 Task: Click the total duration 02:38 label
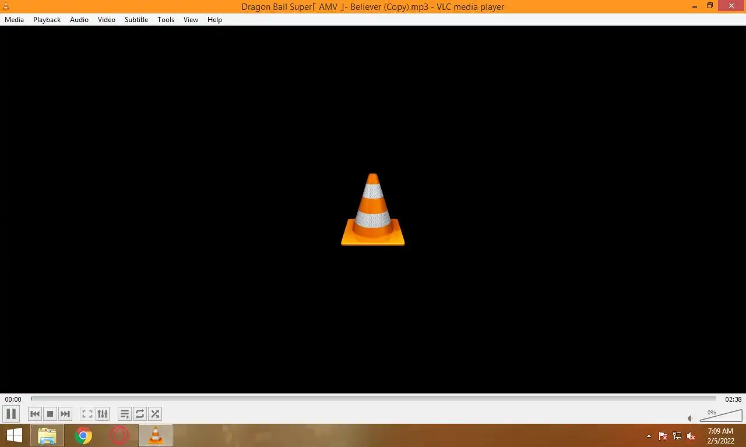[733, 399]
